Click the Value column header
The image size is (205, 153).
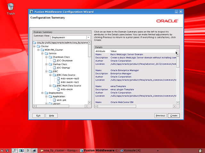(143, 51)
